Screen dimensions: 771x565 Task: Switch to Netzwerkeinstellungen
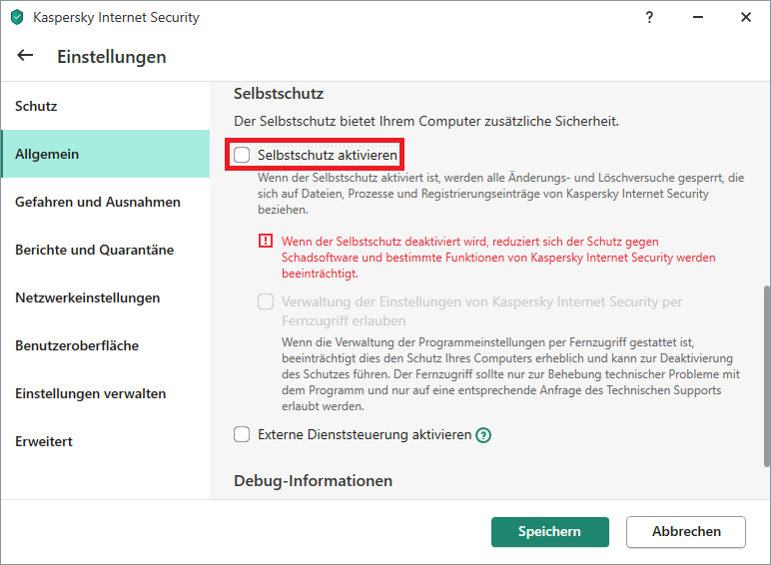click(87, 297)
